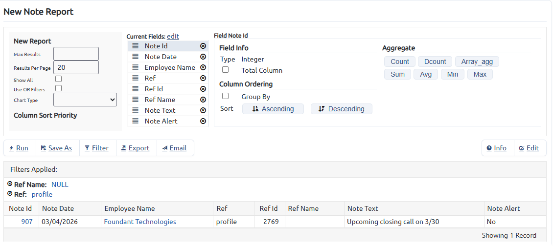Remove the Note Date field
The image size is (553, 246).
pos(203,57)
